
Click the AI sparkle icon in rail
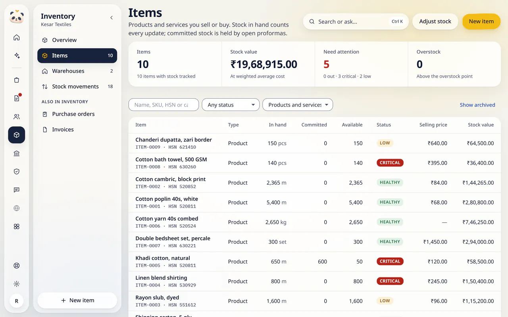click(17, 55)
